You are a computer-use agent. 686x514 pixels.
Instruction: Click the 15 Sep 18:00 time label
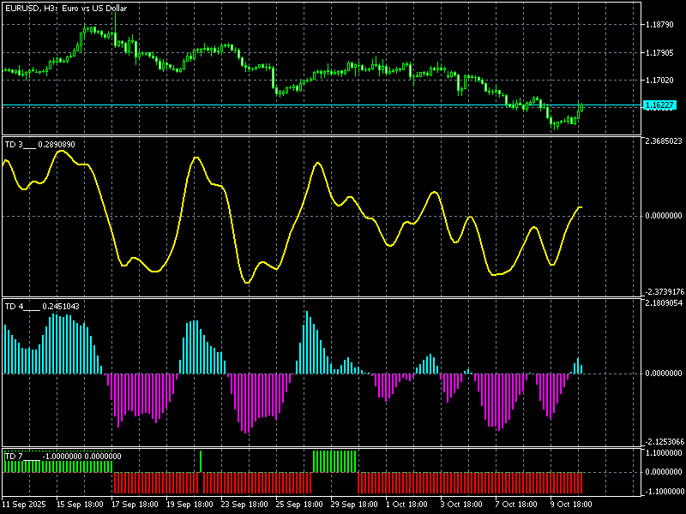(x=80, y=505)
